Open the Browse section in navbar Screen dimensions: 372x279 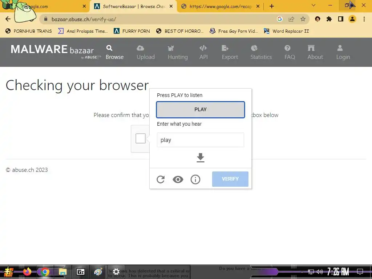(x=114, y=52)
